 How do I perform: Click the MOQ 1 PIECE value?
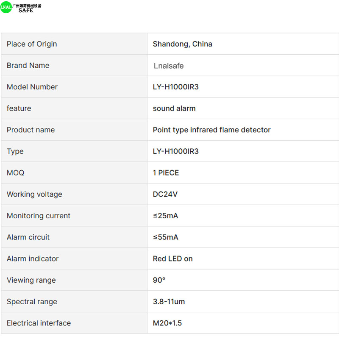[166, 173]
